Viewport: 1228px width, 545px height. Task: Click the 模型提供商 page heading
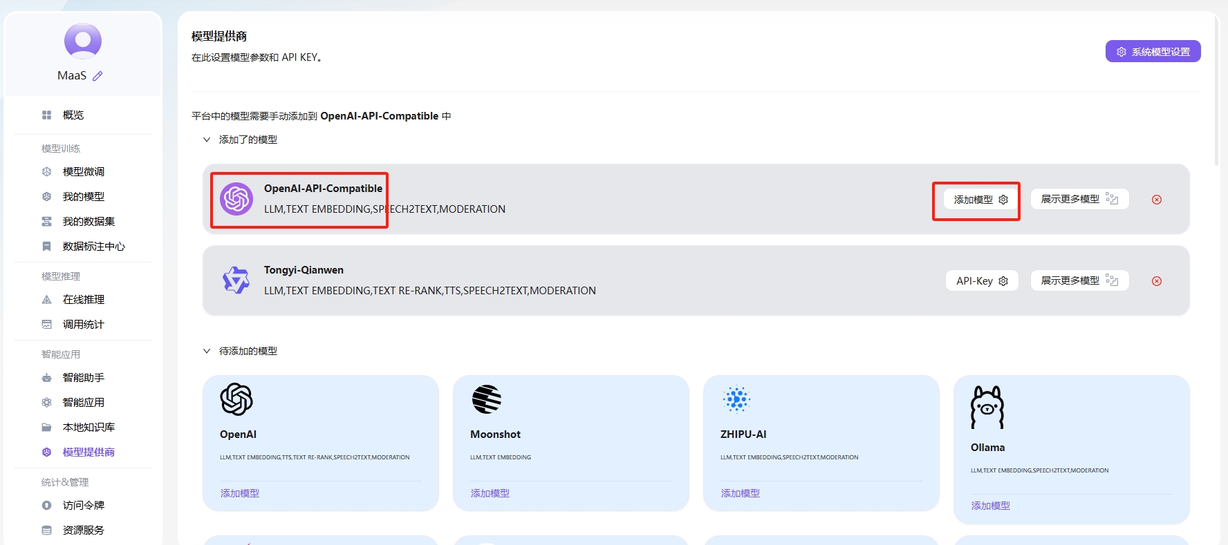(219, 36)
